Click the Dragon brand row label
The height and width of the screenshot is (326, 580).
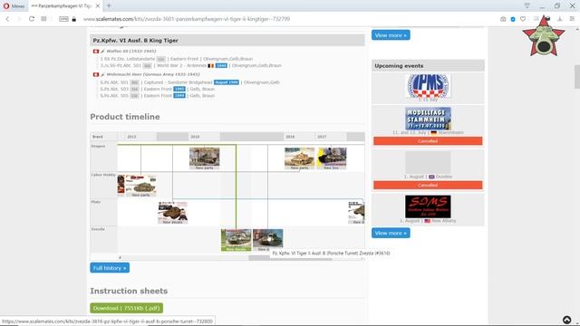pyautogui.click(x=98, y=147)
